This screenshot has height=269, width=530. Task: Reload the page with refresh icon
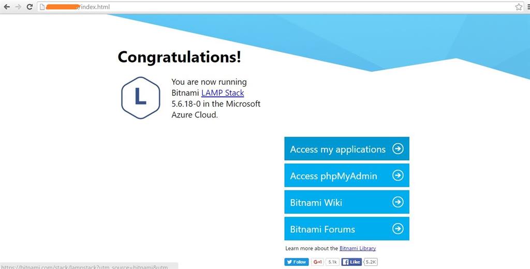(30, 7)
